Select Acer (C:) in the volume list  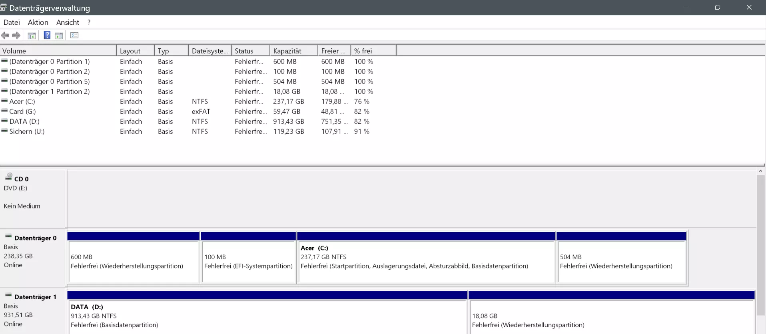pos(22,101)
